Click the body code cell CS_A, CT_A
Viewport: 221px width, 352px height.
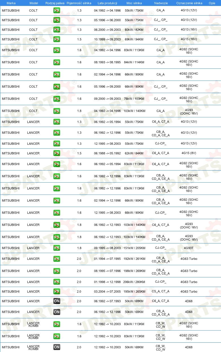161,291
